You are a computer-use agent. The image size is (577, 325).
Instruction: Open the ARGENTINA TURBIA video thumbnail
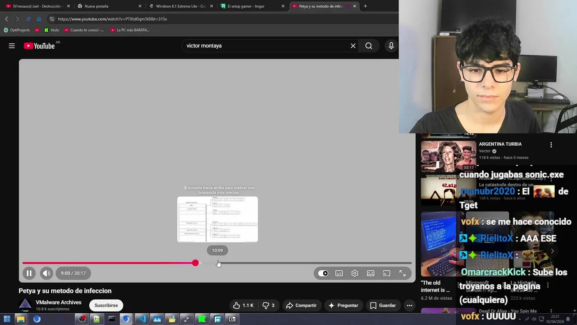pos(449,156)
